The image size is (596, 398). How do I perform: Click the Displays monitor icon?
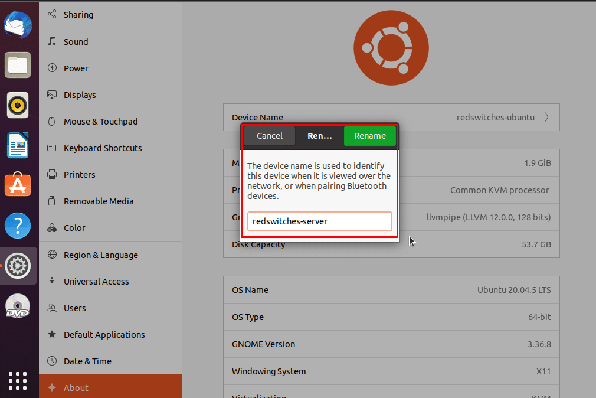click(52, 94)
